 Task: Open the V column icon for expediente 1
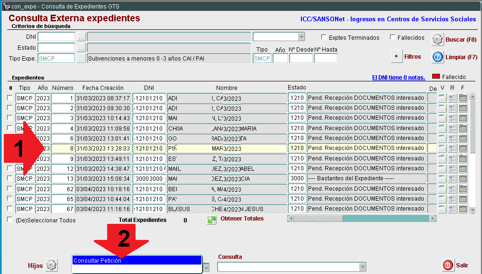tap(442, 98)
